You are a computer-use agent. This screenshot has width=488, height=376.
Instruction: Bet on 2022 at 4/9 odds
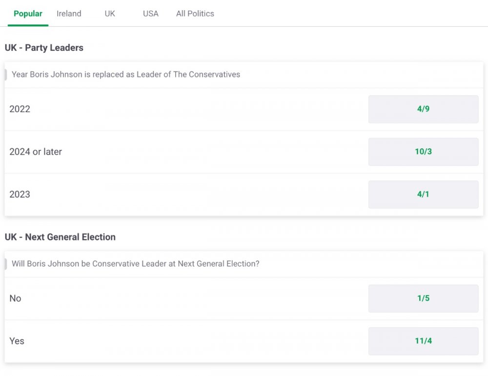click(423, 109)
